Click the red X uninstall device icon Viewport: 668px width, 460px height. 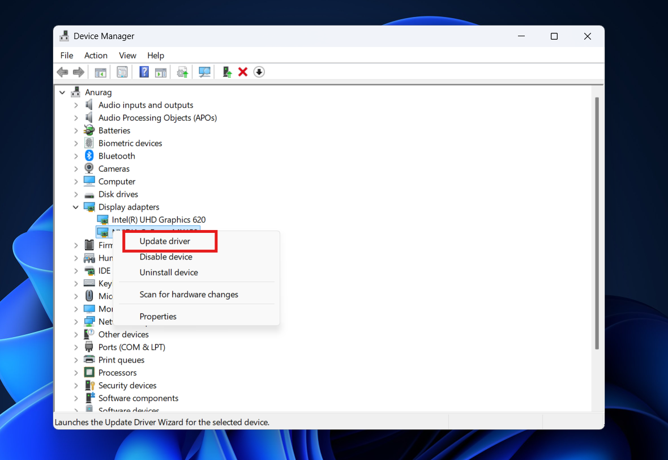tap(243, 72)
